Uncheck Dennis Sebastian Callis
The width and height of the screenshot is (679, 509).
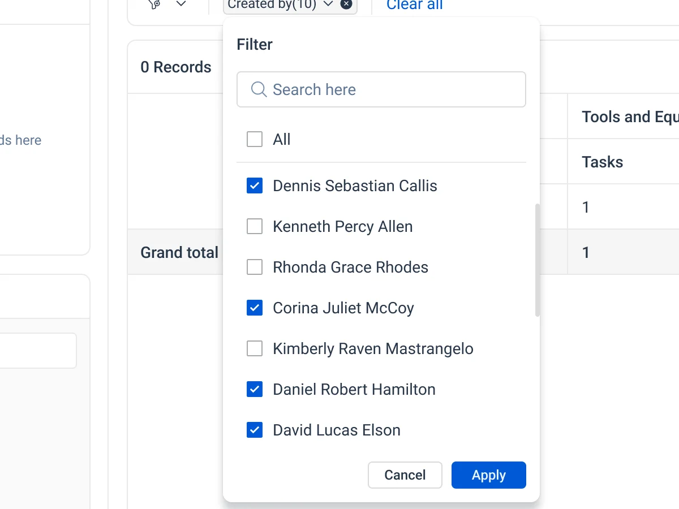click(x=255, y=186)
